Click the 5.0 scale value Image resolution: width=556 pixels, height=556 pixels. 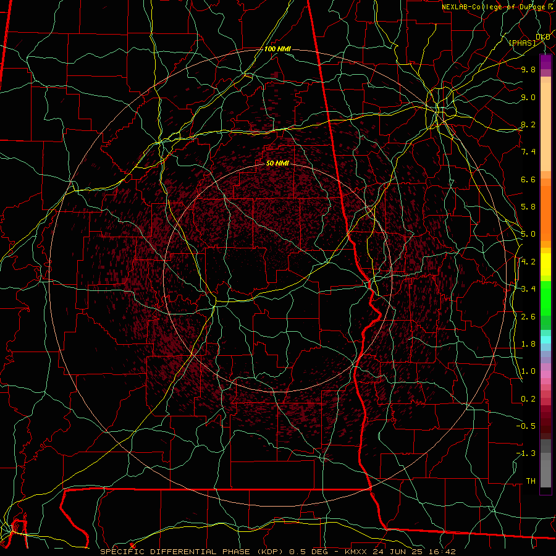[528, 234]
